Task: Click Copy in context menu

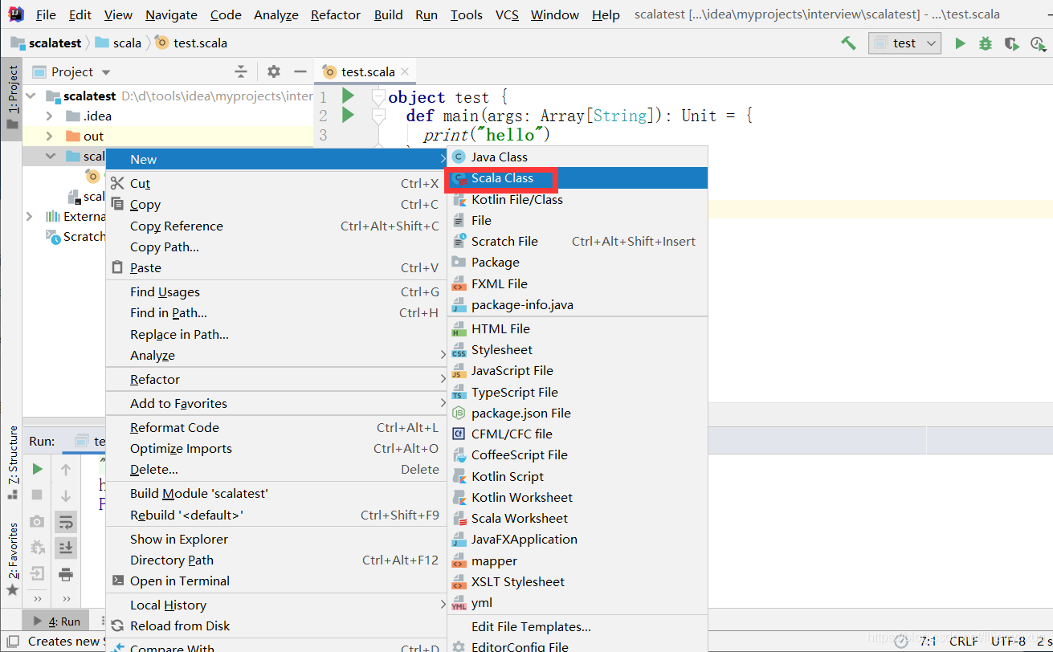Action: [275, 205]
